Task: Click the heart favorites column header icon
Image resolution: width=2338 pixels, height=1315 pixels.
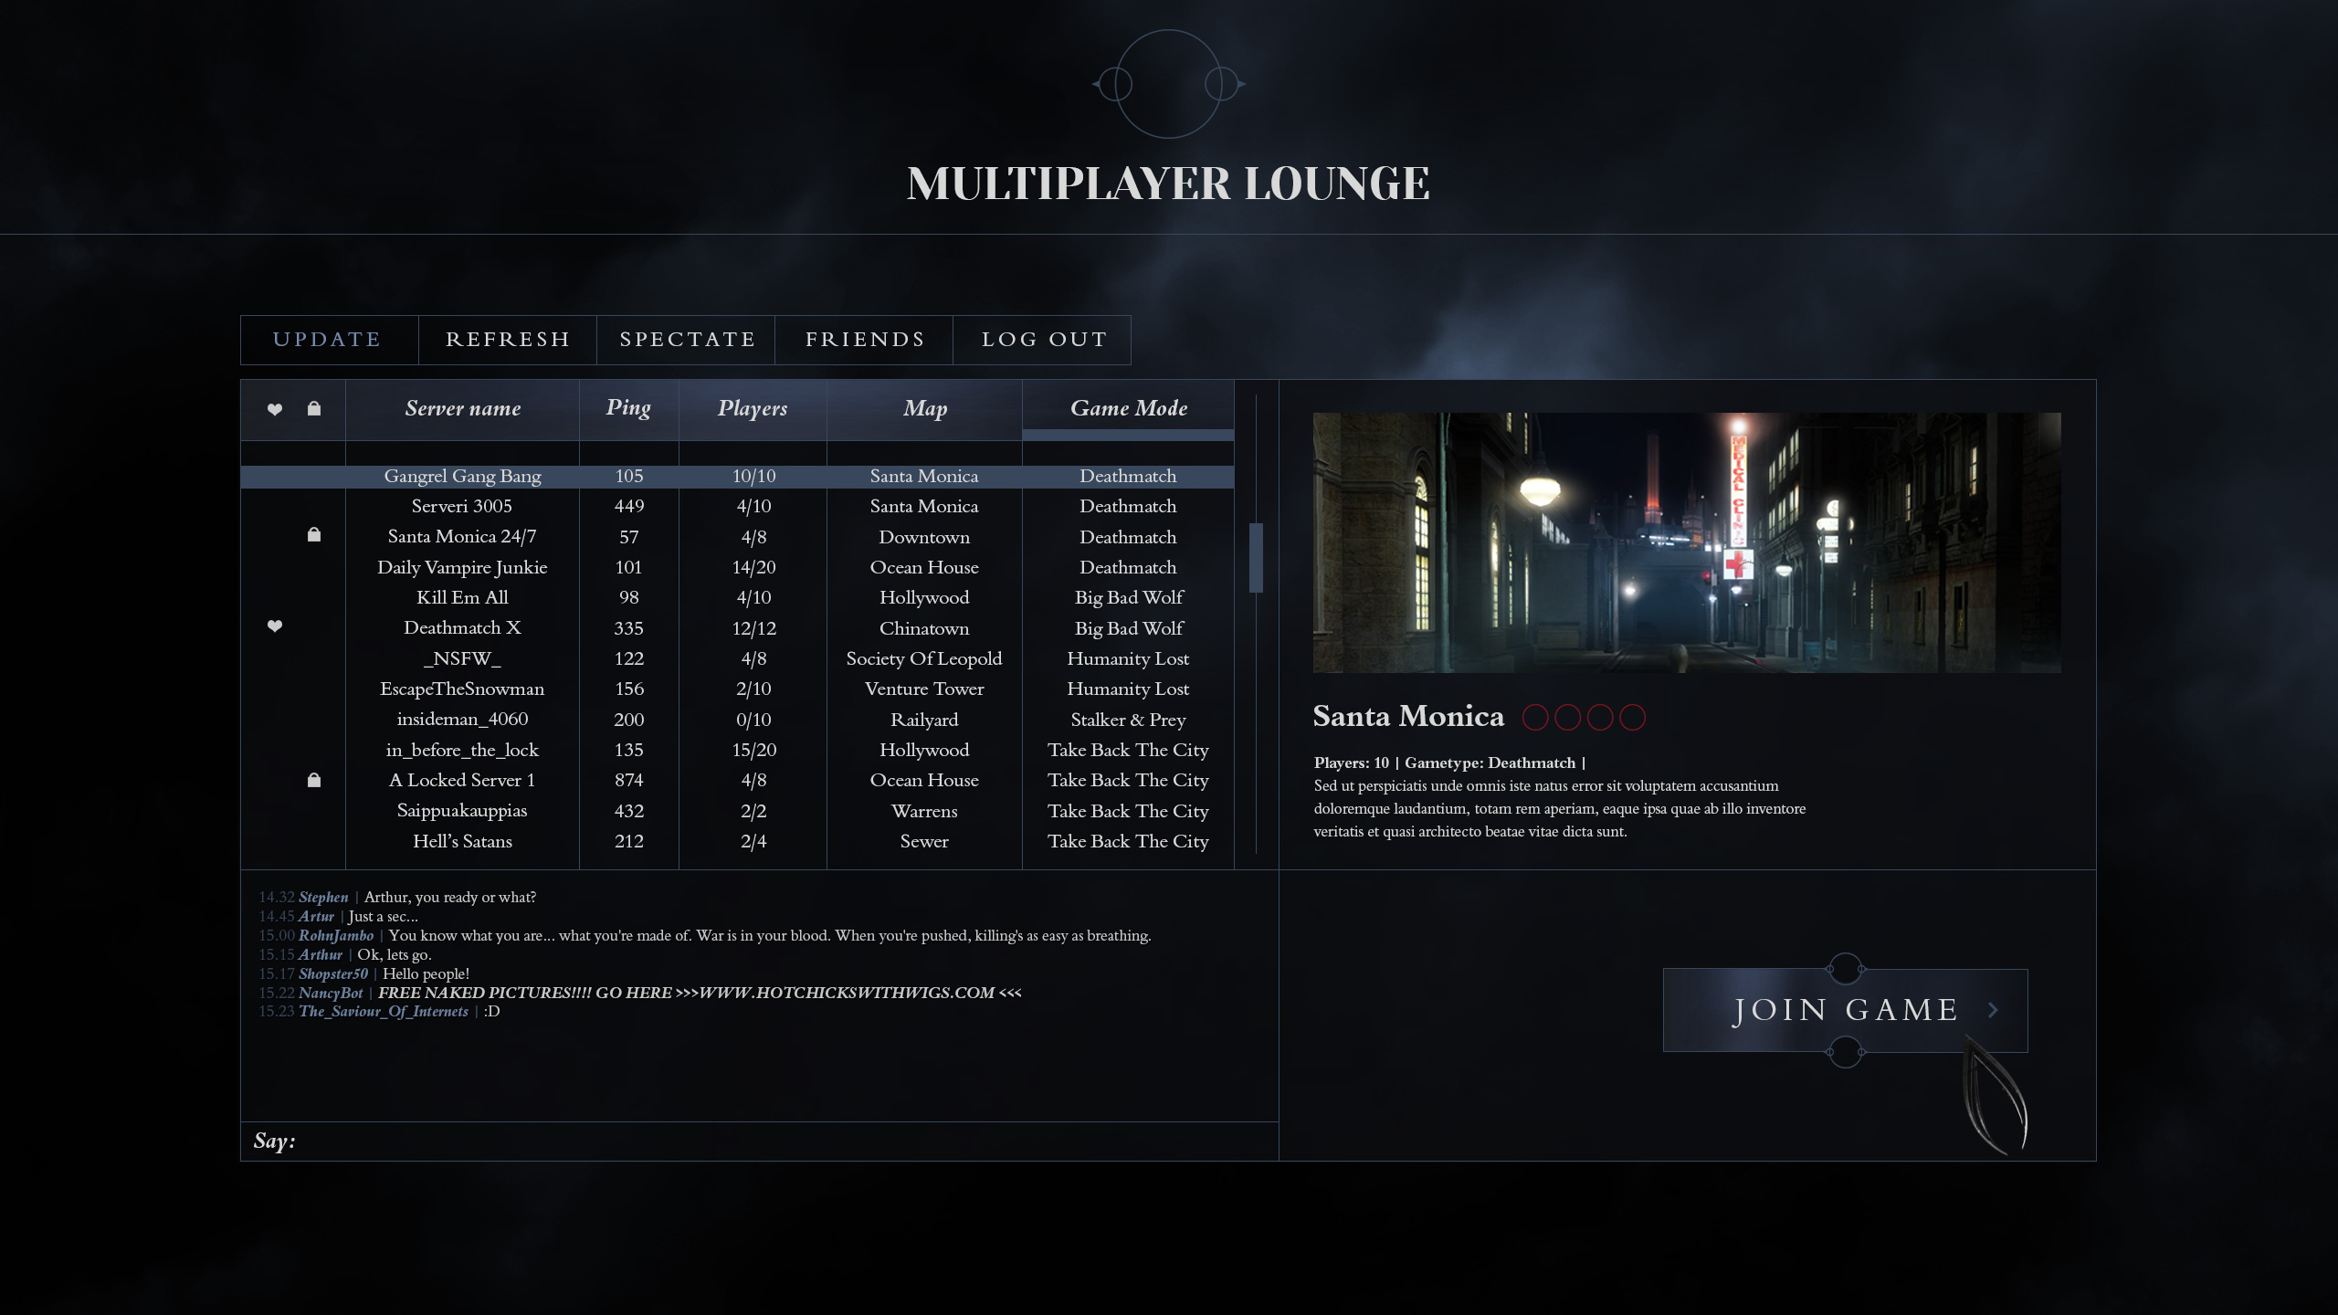Action: (x=274, y=409)
